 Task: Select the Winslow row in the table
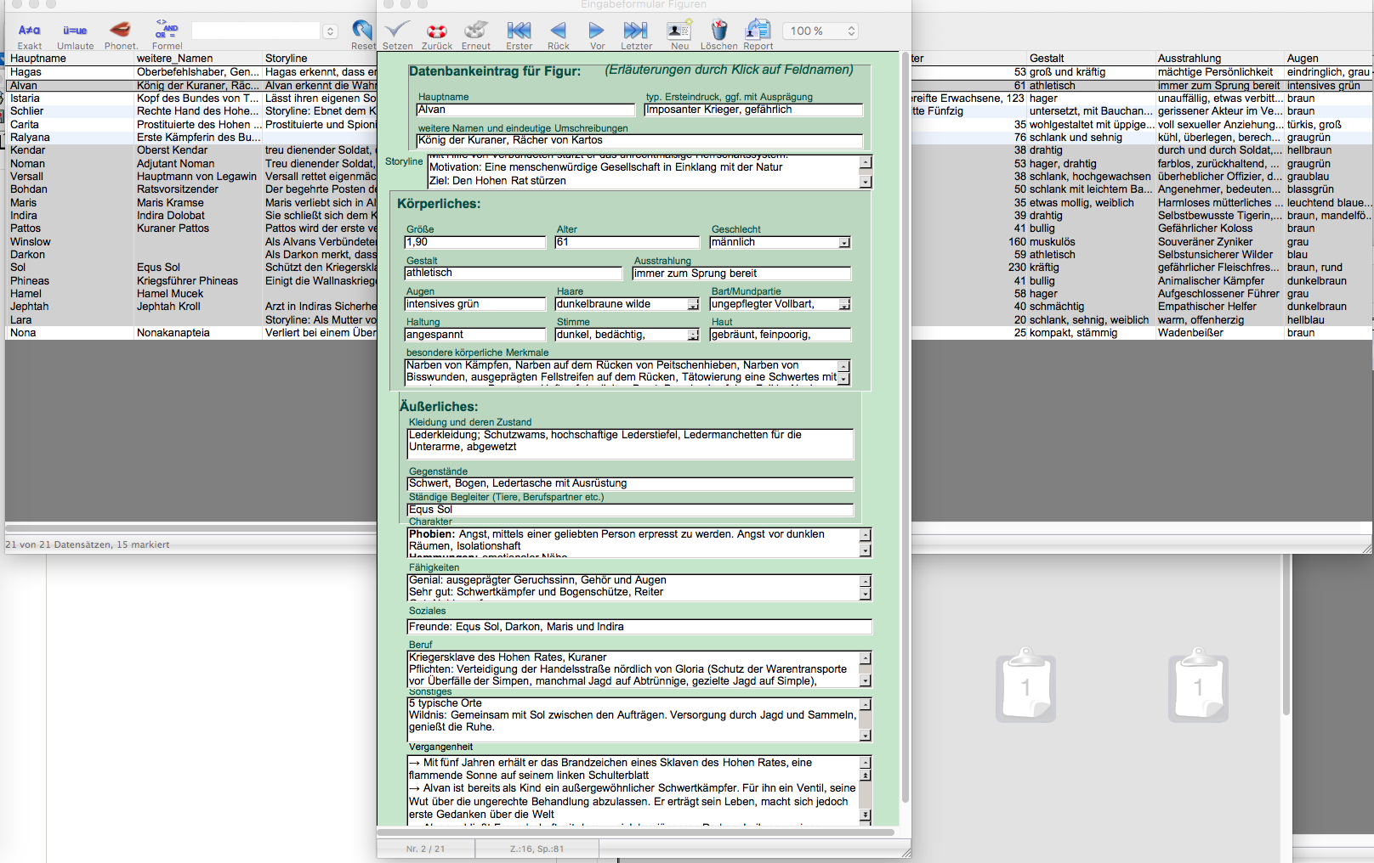coord(191,242)
